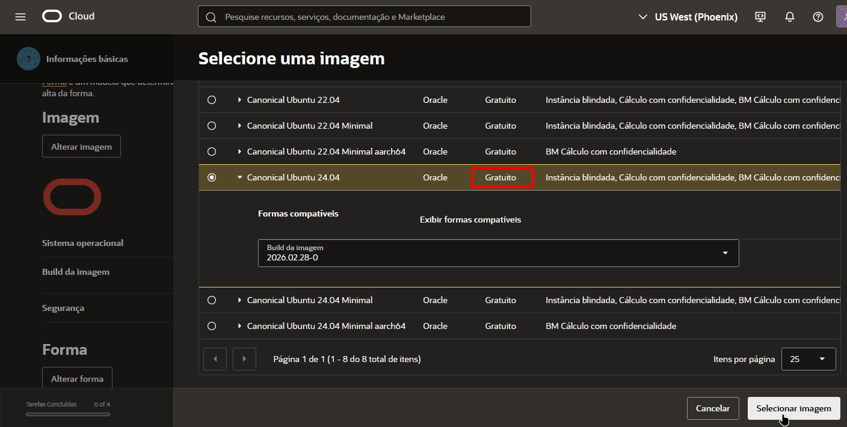The width and height of the screenshot is (847, 427).
Task: Click the search magnifier icon
Action: click(211, 17)
